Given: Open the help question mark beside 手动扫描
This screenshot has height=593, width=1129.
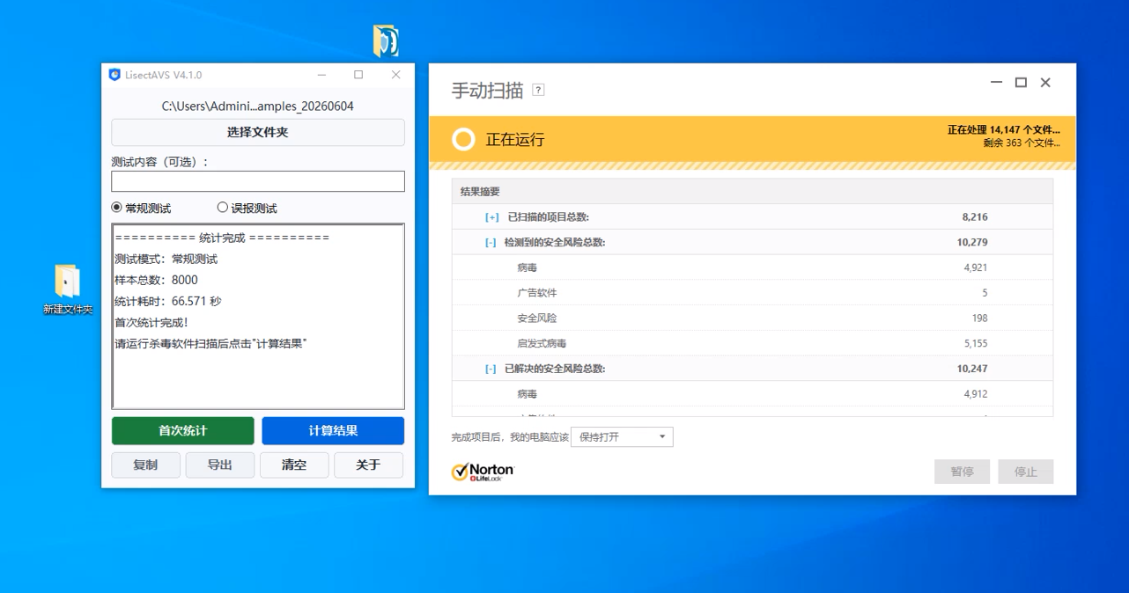Looking at the screenshot, I should point(538,90).
